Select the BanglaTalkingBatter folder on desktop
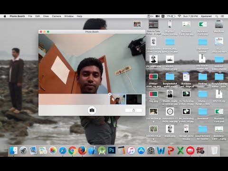Image resolution: width=228 pixels, height=171 pixels. [x=219, y=77]
